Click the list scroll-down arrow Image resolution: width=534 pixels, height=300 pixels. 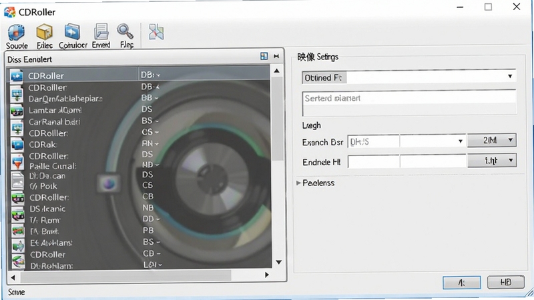[278, 262]
